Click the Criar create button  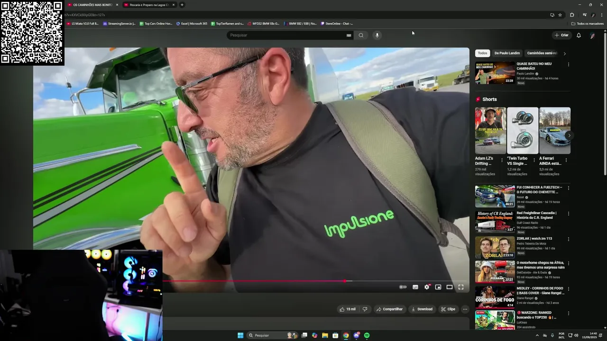pyautogui.click(x=561, y=35)
